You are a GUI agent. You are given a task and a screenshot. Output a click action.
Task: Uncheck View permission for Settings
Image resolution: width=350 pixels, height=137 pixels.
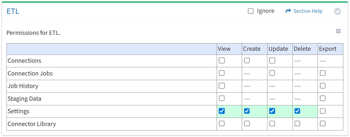222,111
